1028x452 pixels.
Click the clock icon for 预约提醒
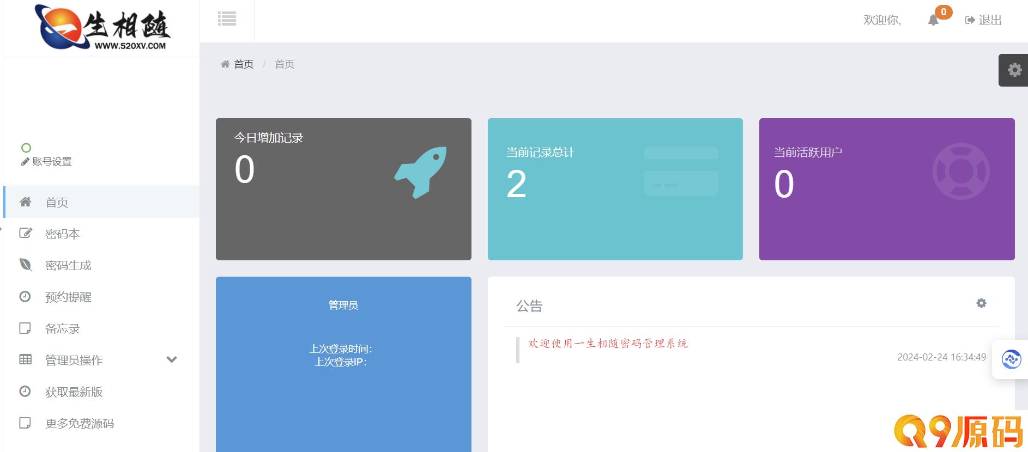tap(25, 296)
